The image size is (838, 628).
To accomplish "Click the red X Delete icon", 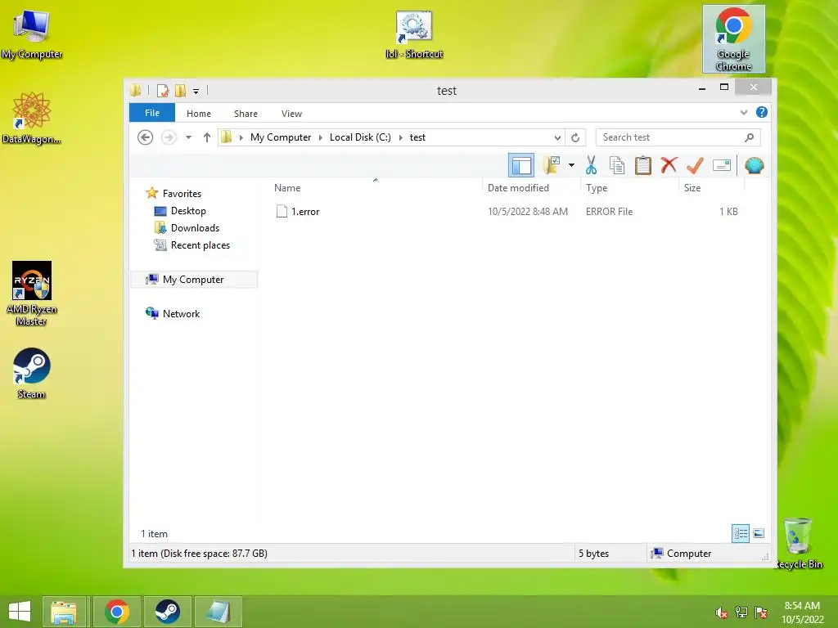I will point(669,165).
